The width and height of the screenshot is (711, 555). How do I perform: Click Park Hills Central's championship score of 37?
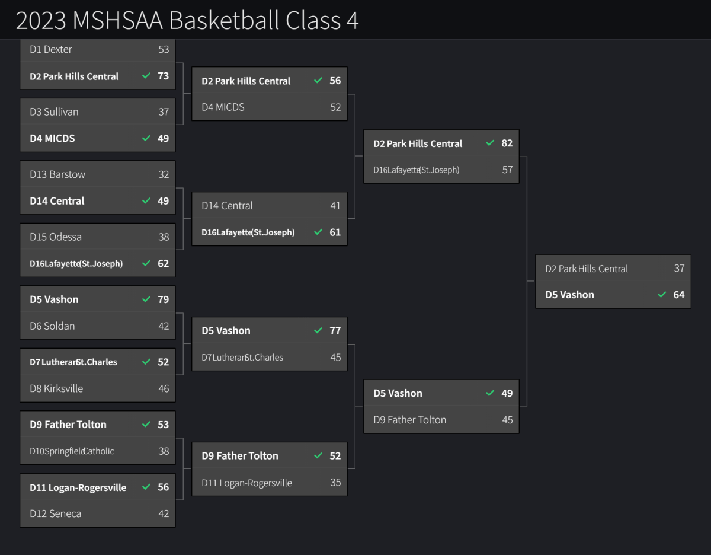679,269
